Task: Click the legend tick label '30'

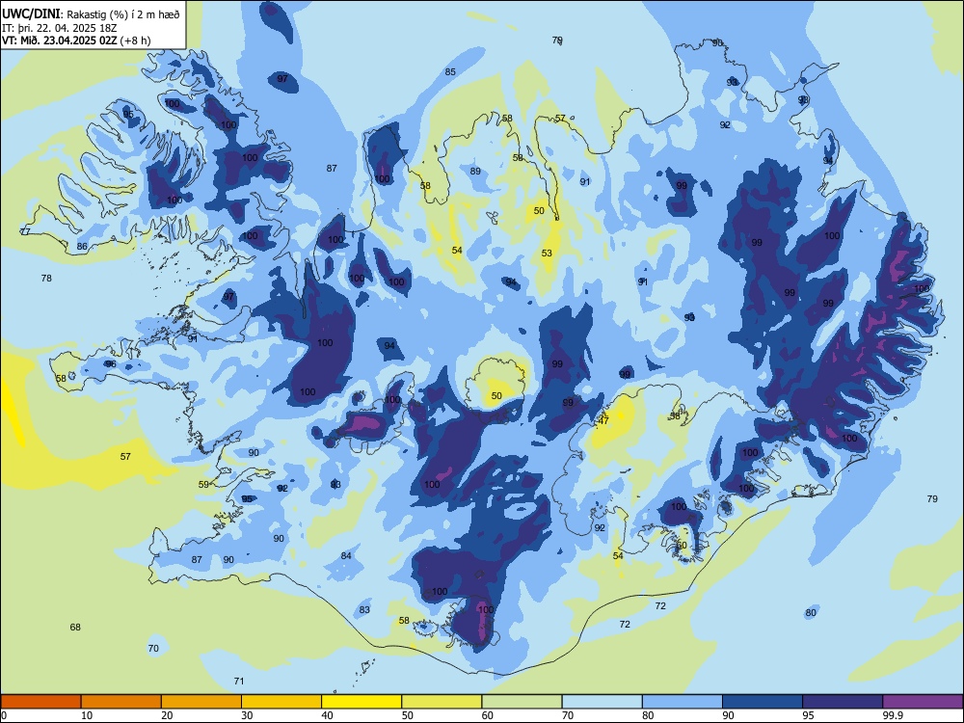Action: (247, 715)
